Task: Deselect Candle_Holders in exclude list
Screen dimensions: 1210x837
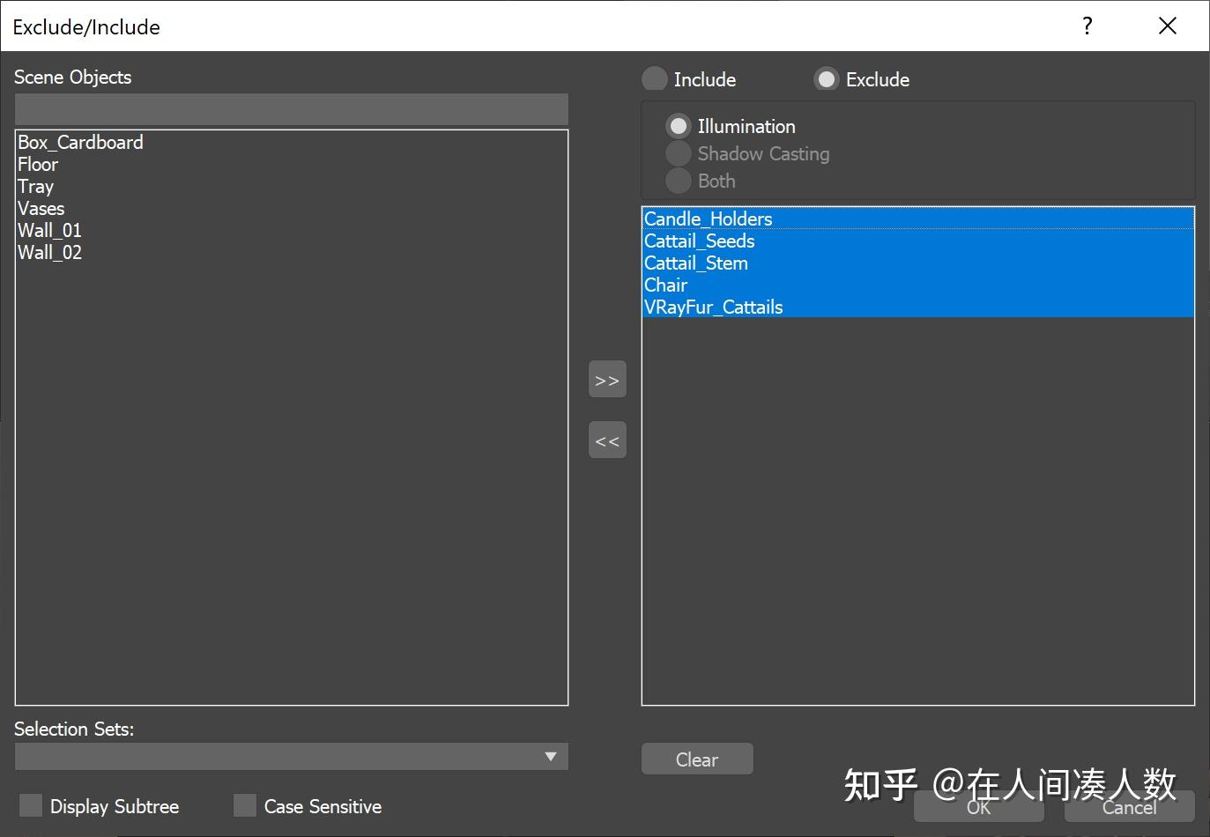Action: coord(708,218)
